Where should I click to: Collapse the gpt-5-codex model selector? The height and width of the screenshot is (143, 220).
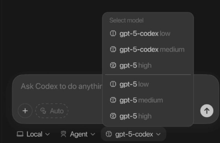click(x=133, y=134)
